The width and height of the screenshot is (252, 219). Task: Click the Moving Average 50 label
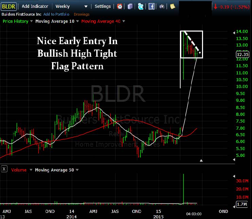[x=54, y=170]
